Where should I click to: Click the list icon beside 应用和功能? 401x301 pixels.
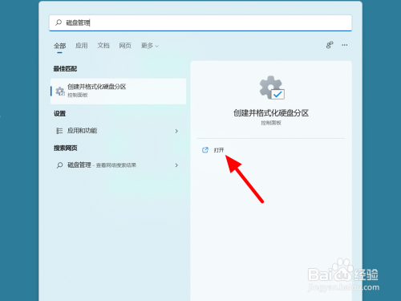[x=59, y=131]
